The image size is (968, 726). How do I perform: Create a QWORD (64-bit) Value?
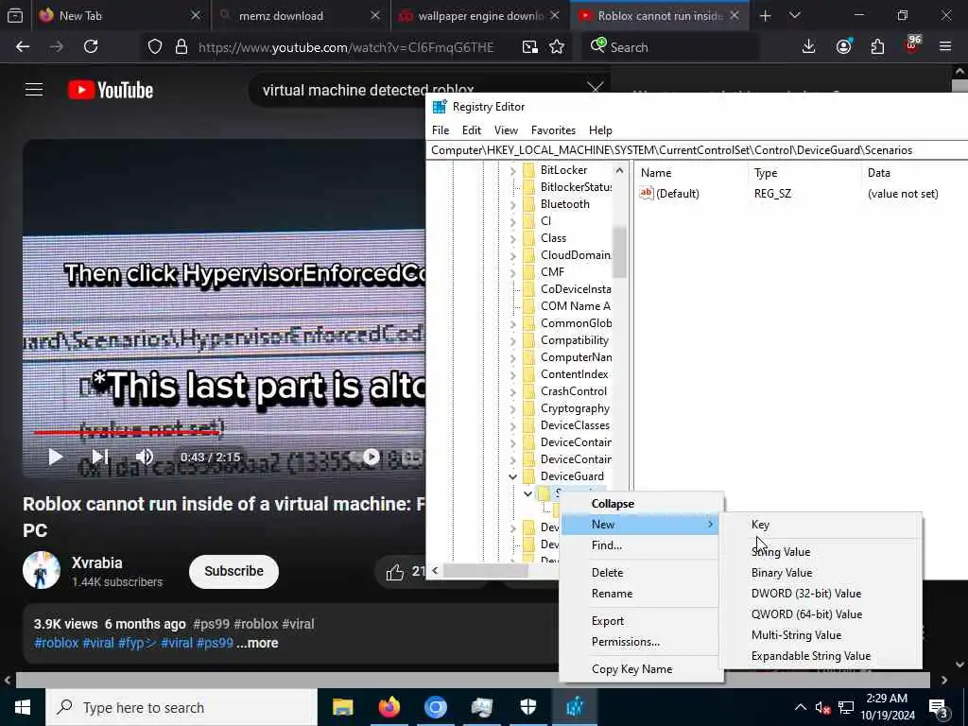coord(821,614)
